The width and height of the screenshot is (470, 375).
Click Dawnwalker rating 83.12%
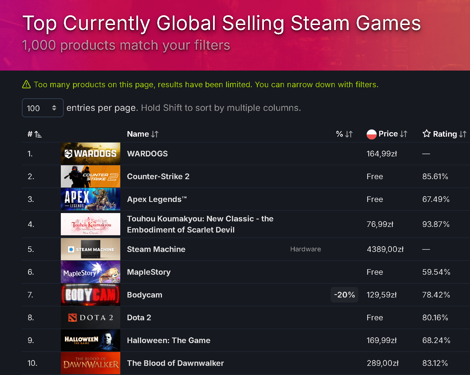pyautogui.click(x=435, y=363)
